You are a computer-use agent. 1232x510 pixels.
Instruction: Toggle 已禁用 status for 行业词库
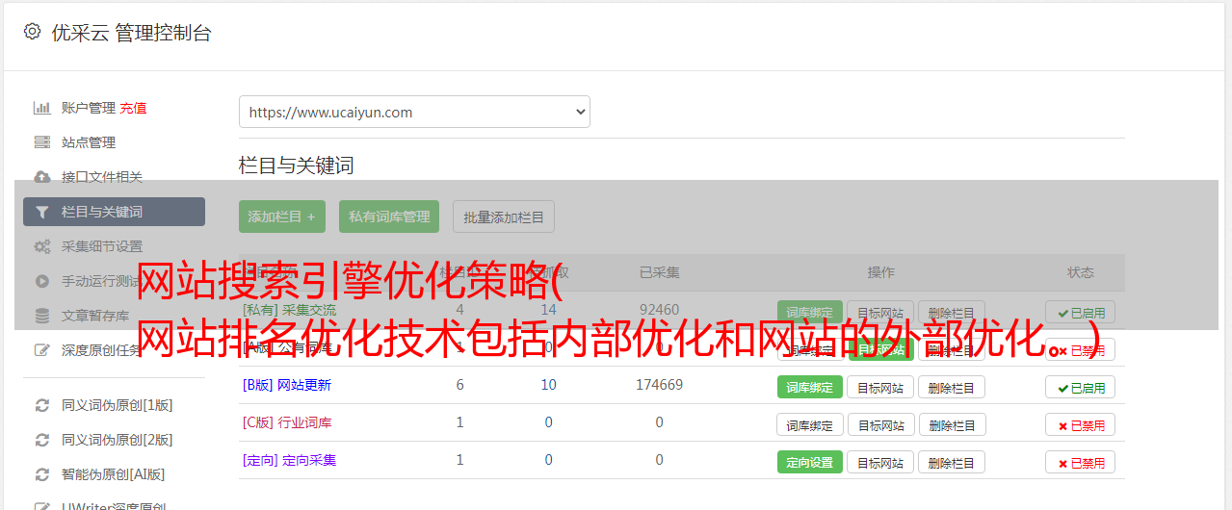point(1081,424)
